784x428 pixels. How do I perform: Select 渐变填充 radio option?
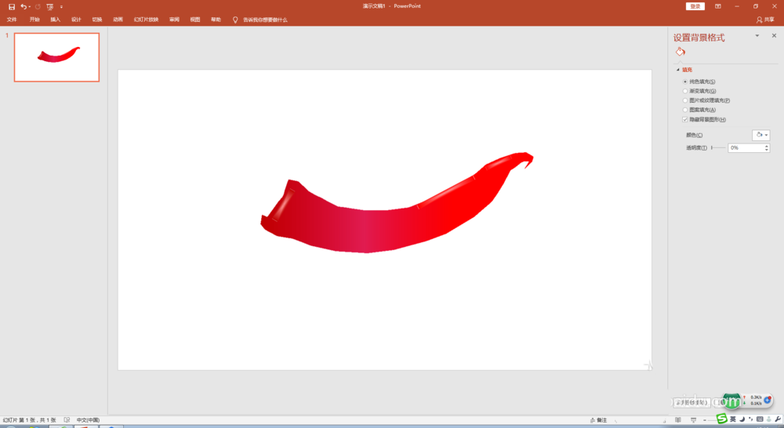(685, 91)
